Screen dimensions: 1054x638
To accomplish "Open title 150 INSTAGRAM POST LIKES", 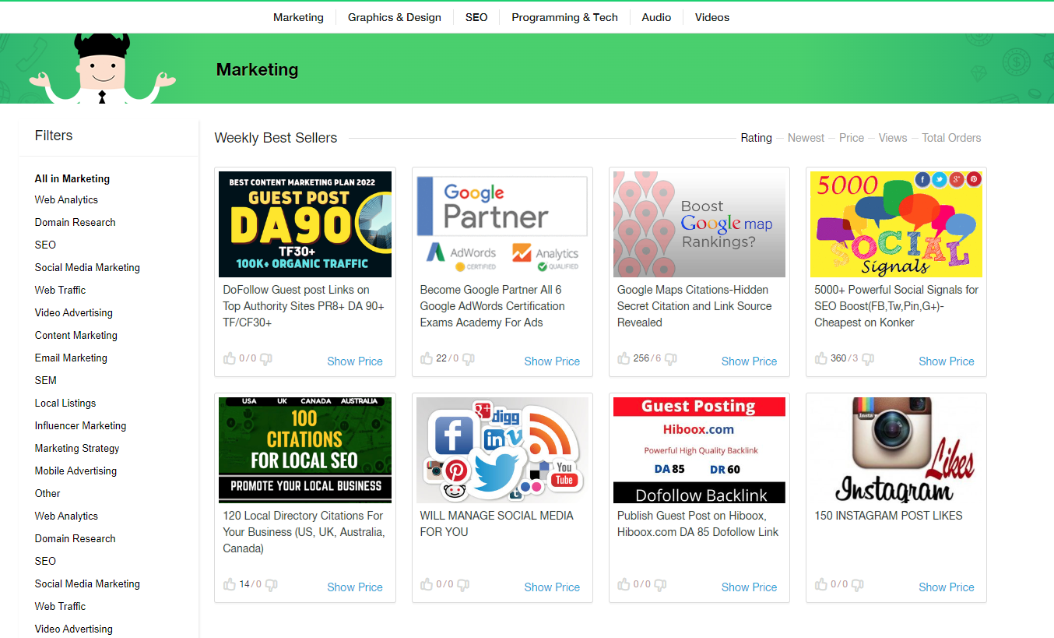I will pyautogui.click(x=888, y=516).
